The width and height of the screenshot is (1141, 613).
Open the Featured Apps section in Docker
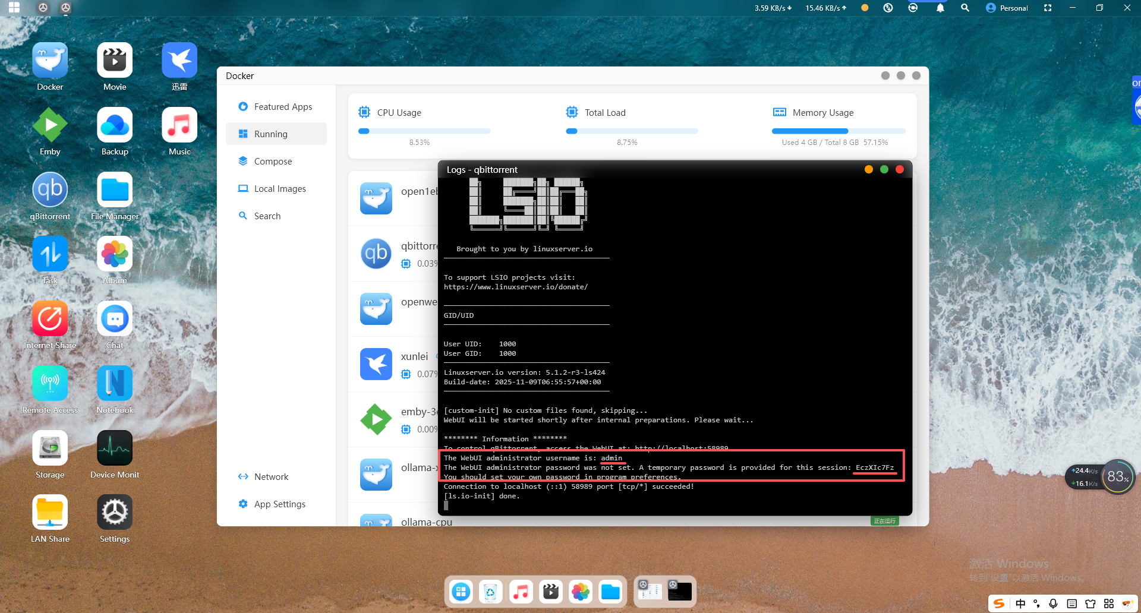click(276, 107)
